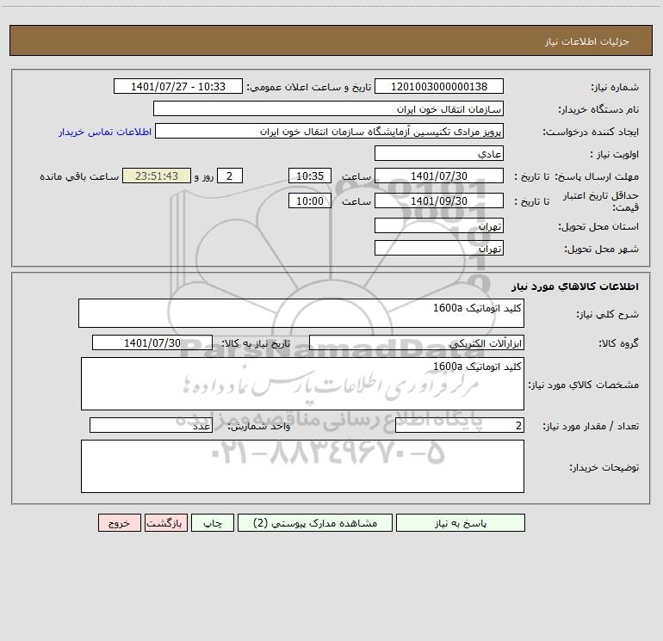Viewport: 663px width, 641px height.
Task: Click the countdown timer 23:51:43
Action: coord(157,176)
